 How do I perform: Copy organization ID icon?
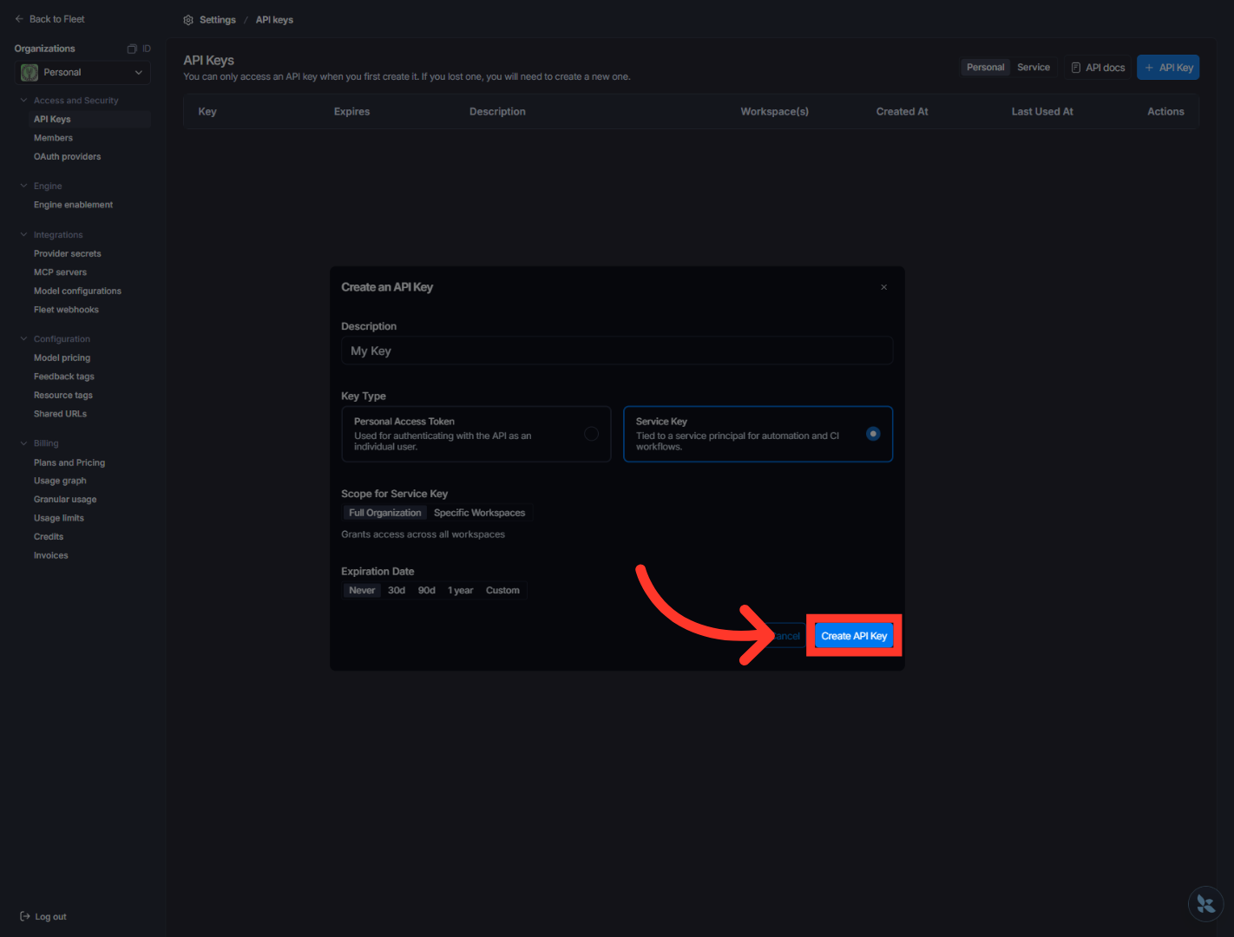click(x=132, y=49)
